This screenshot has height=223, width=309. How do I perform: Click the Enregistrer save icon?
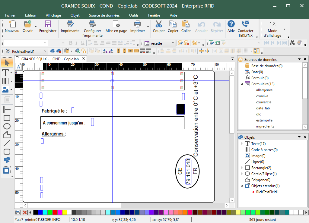pos(48,24)
